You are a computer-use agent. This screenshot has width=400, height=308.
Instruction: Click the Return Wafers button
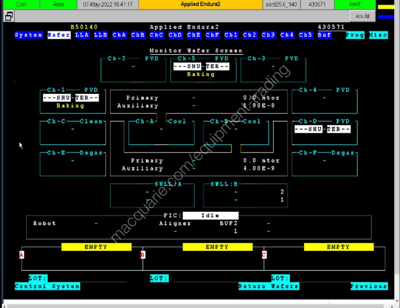[269, 286]
